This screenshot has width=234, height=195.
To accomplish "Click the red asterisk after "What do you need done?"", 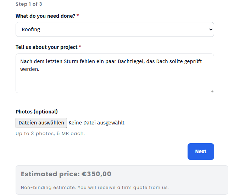I will (x=78, y=15).
